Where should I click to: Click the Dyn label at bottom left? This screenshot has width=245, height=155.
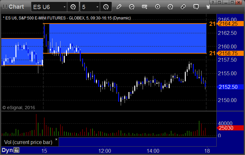point(7,150)
